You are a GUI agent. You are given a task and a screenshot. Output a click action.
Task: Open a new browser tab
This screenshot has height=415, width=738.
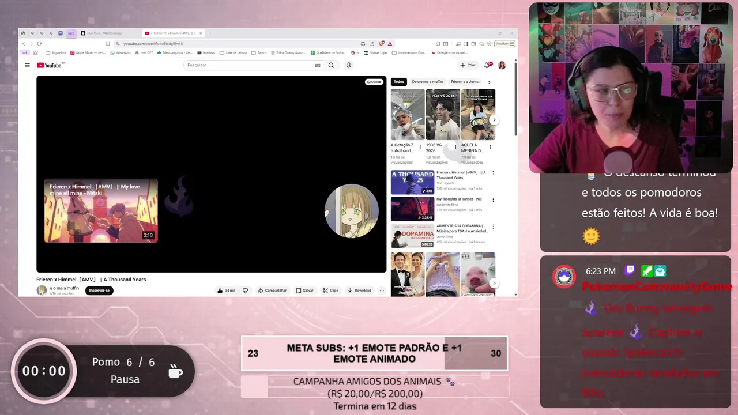pyautogui.click(x=210, y=33)
